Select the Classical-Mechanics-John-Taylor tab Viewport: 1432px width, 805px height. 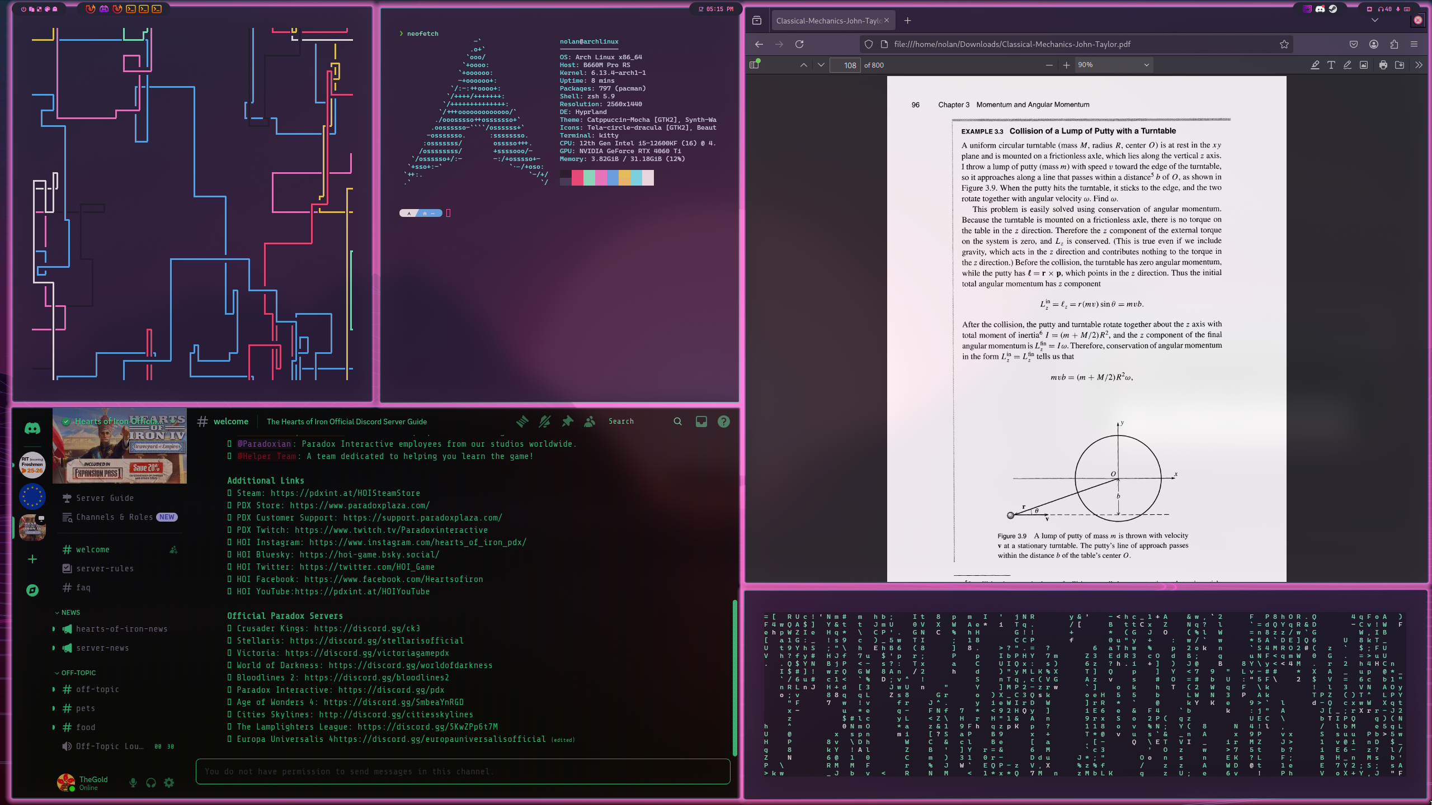(832, 21)
